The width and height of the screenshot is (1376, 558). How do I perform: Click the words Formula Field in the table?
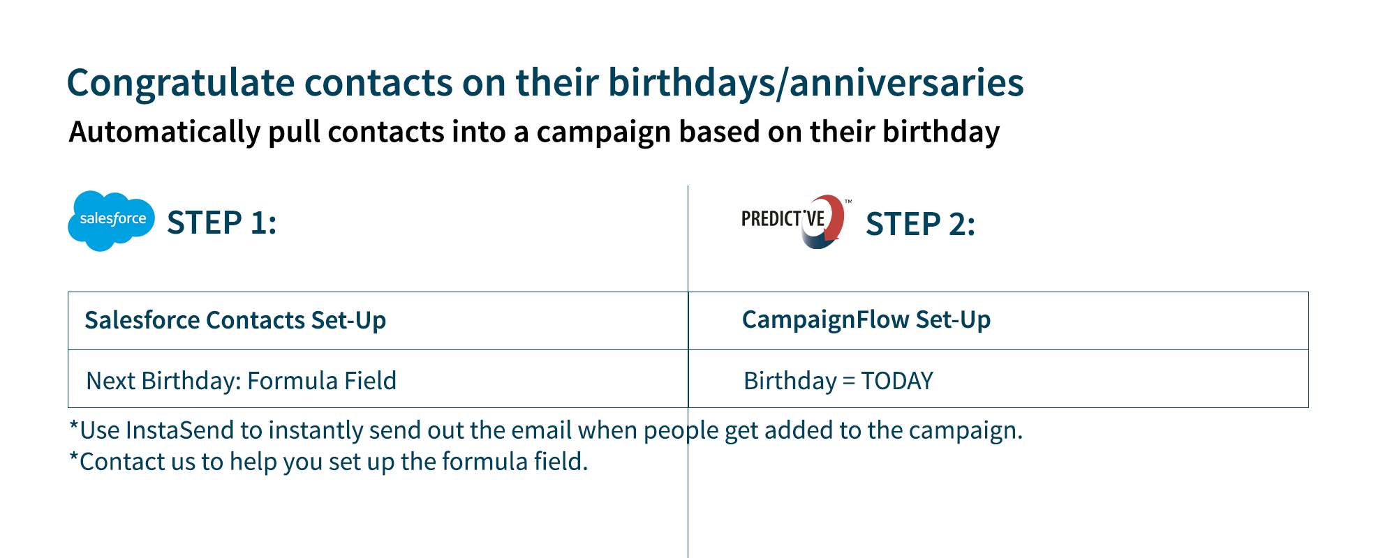(322, 381)
